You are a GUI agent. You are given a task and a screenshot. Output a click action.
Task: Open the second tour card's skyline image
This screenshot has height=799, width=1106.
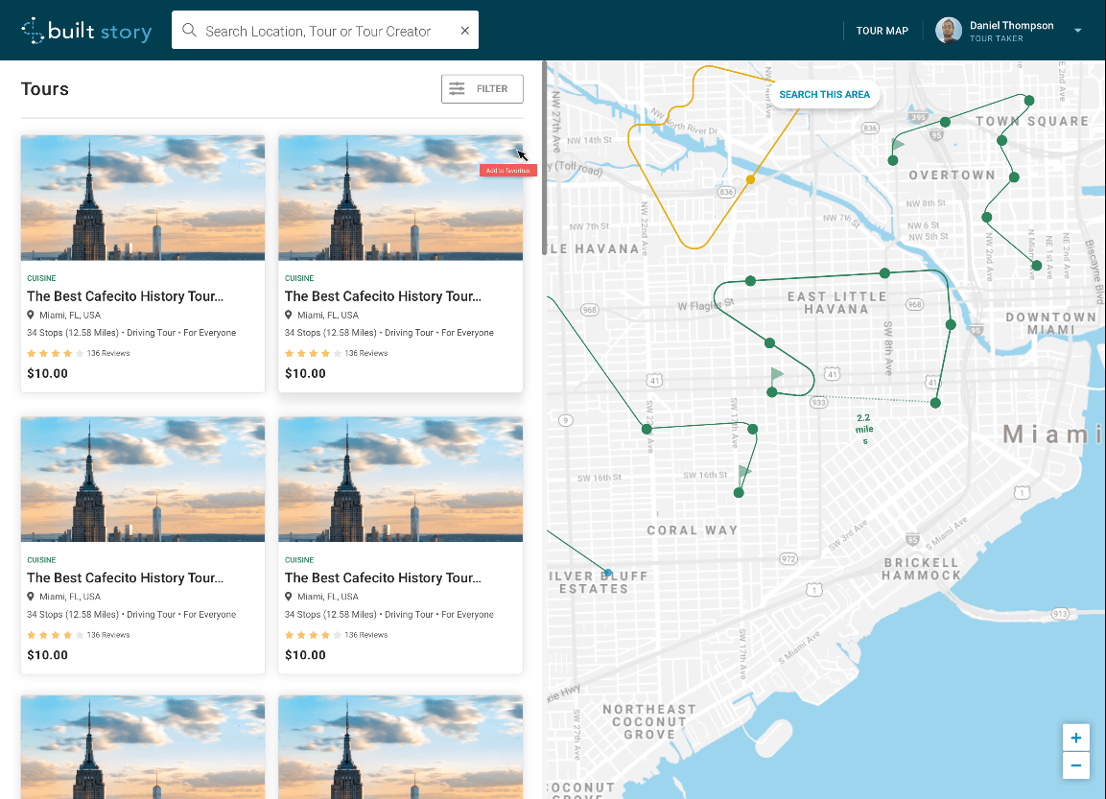pyautogui.click(x=401, y=199)
